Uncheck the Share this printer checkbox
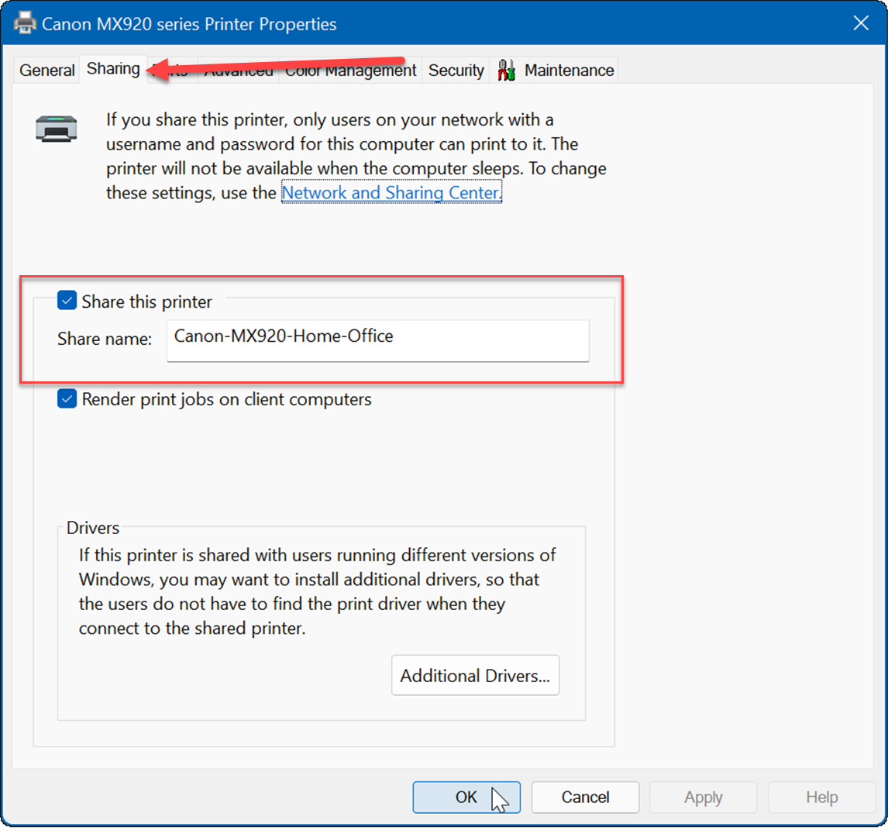Viewport: 888px width, 834px height. pos(67,302)
